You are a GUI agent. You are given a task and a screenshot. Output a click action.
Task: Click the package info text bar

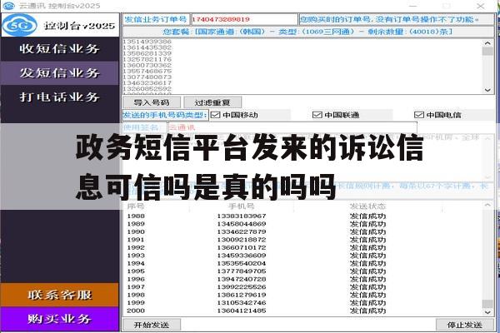[x=308, y=32]
